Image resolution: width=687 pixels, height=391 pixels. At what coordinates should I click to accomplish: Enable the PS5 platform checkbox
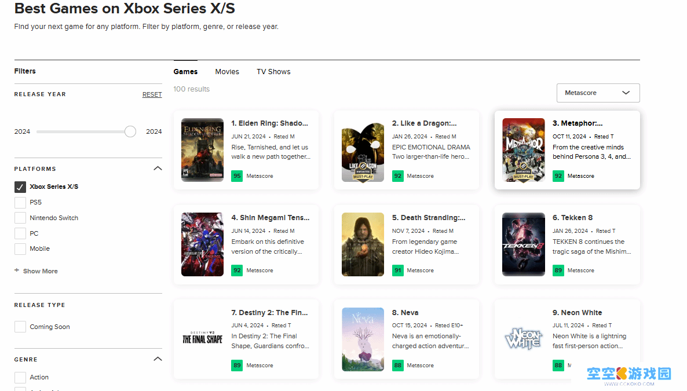tap(20, 202)
